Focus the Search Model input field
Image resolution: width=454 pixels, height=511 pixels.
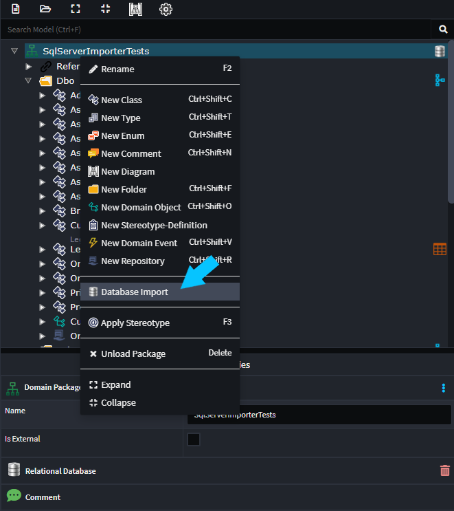point(216,30)
